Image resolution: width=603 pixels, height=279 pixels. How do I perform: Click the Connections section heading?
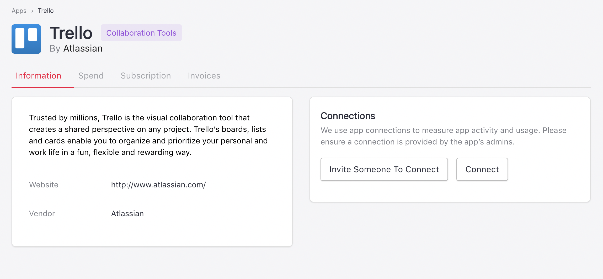click(x=348, y=116)
